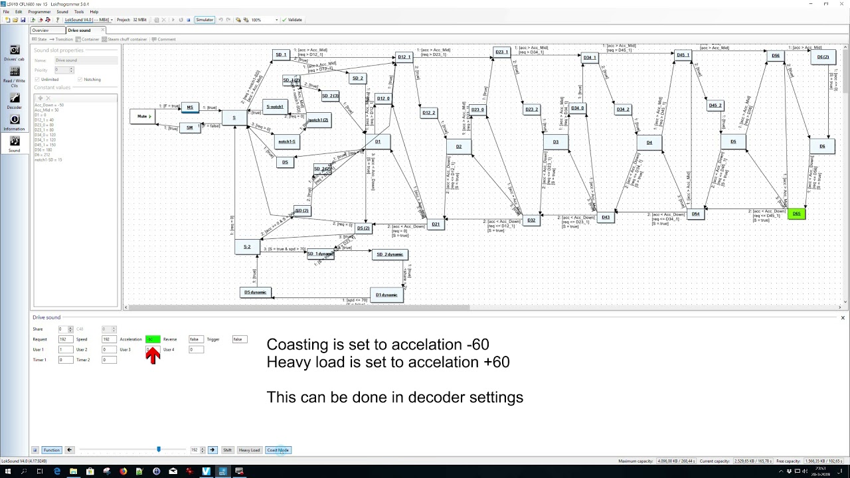The width and height of the screenshot is (850, 478).
Task: Click the Windows Start button
Action: pyautogui.click(x=8, y=471)
